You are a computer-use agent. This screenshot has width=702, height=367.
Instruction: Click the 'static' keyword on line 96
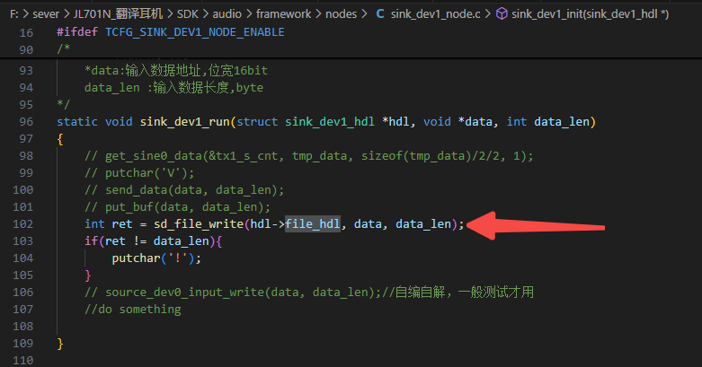(77, 122)
